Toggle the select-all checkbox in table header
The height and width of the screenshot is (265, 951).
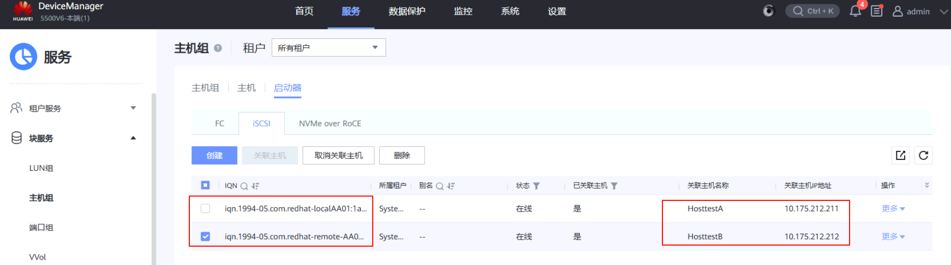tap(205, 185)
